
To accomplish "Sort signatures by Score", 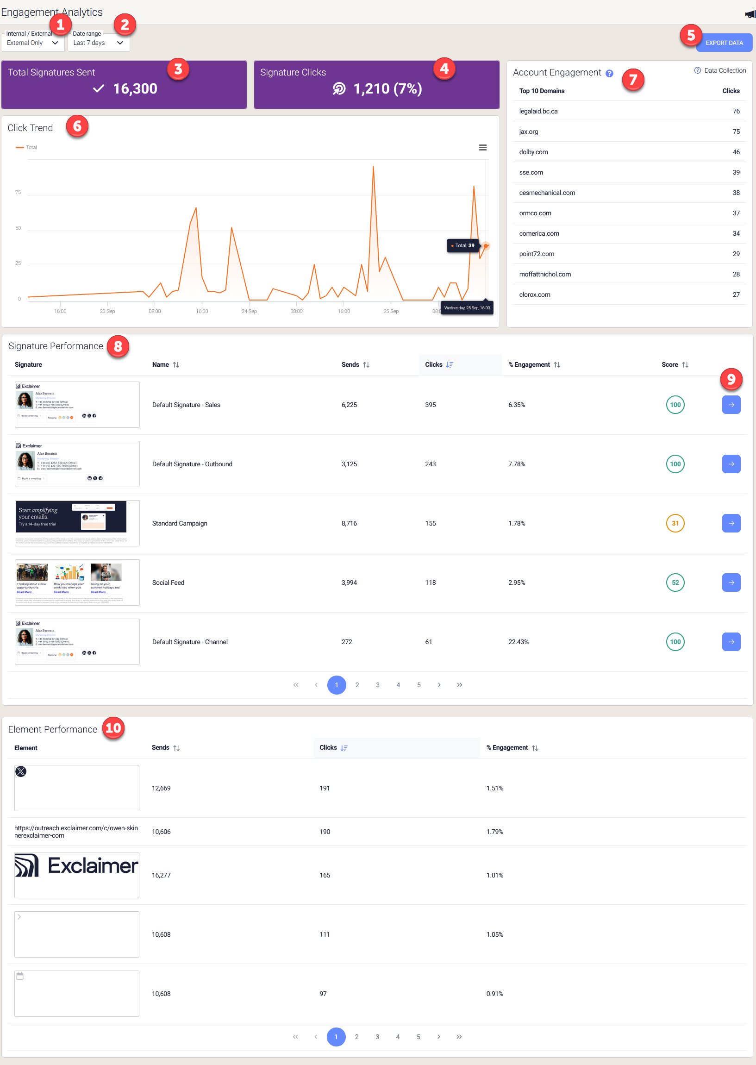I will [x=685, y=364].
